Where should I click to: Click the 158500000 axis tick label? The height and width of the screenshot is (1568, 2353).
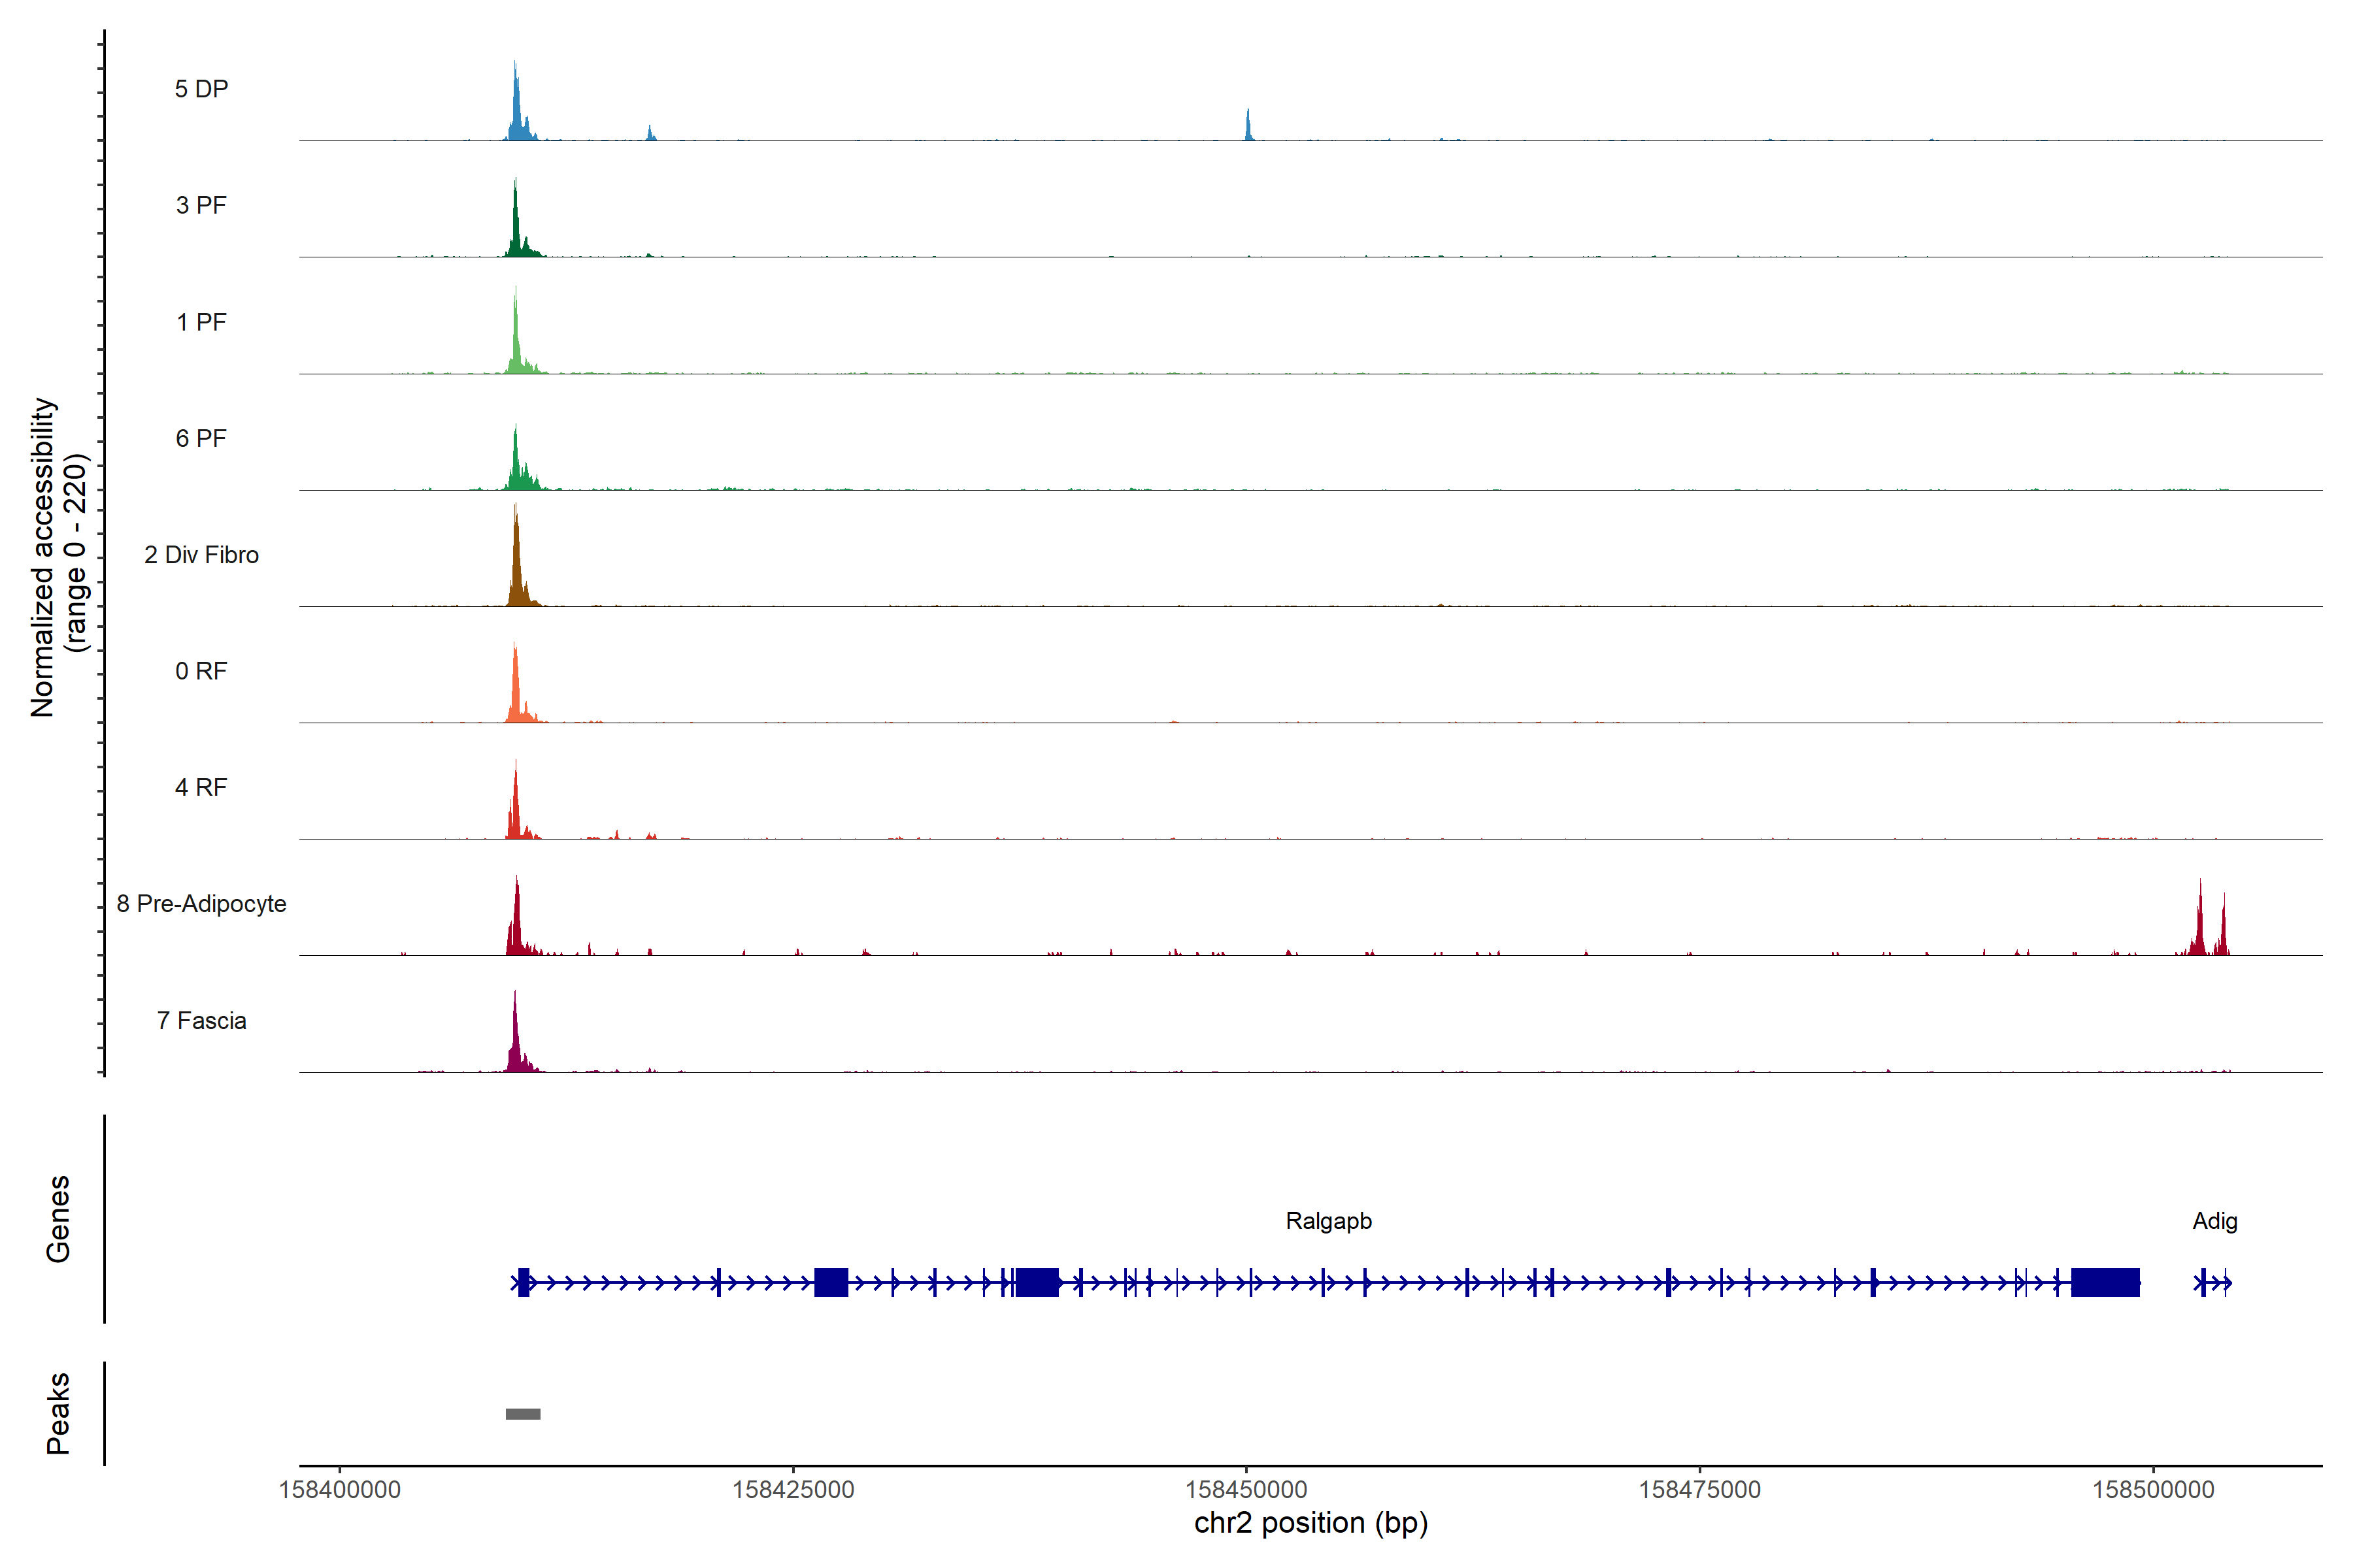click(2153, 1489)
